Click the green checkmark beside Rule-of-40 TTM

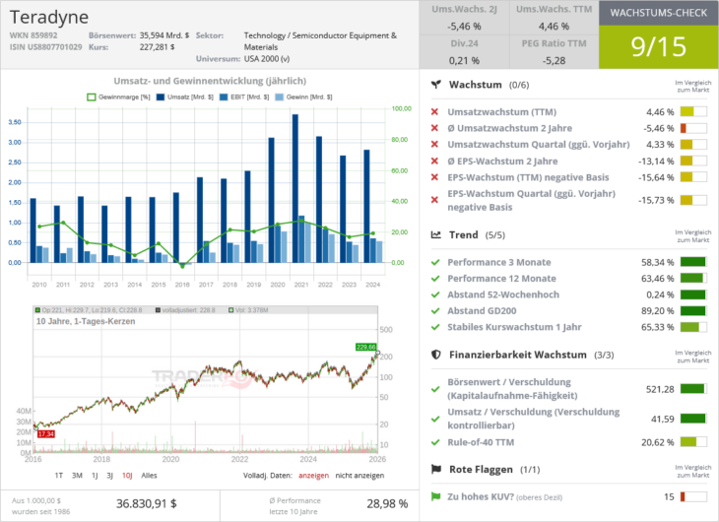(435, 442)
